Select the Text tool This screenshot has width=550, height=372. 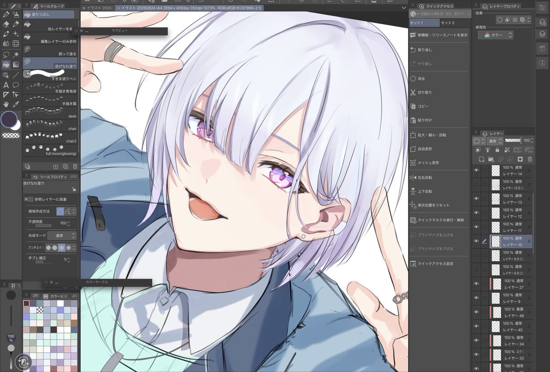tap(6, 85)
